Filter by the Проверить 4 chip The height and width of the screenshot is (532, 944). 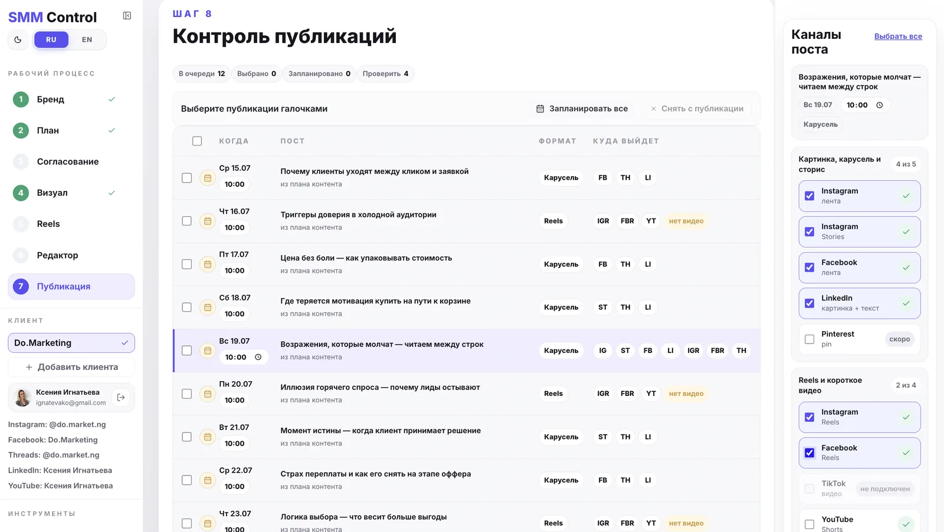[385, 74]
